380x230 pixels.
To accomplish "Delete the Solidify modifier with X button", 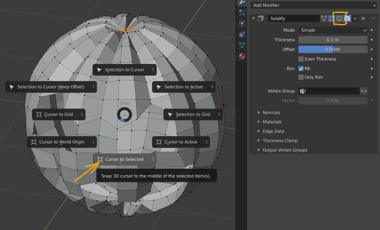I will click(363, 18).
